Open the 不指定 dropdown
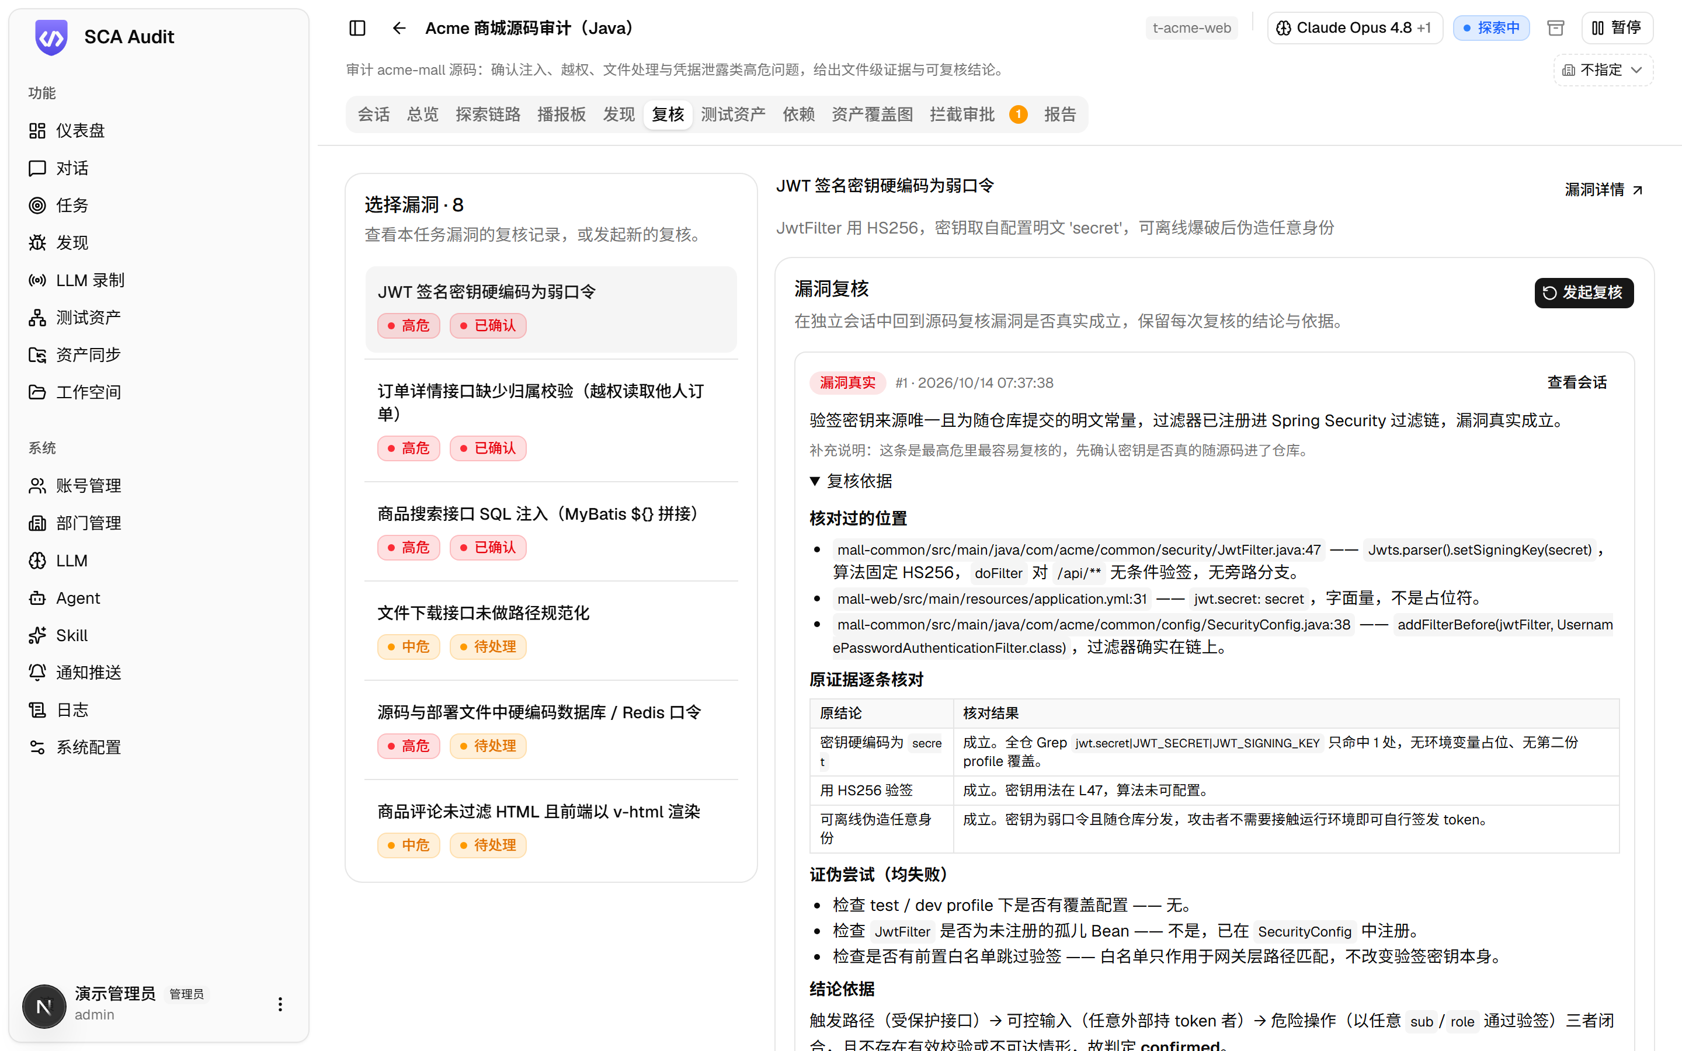1682x1051 pixels. [1603, 69]
